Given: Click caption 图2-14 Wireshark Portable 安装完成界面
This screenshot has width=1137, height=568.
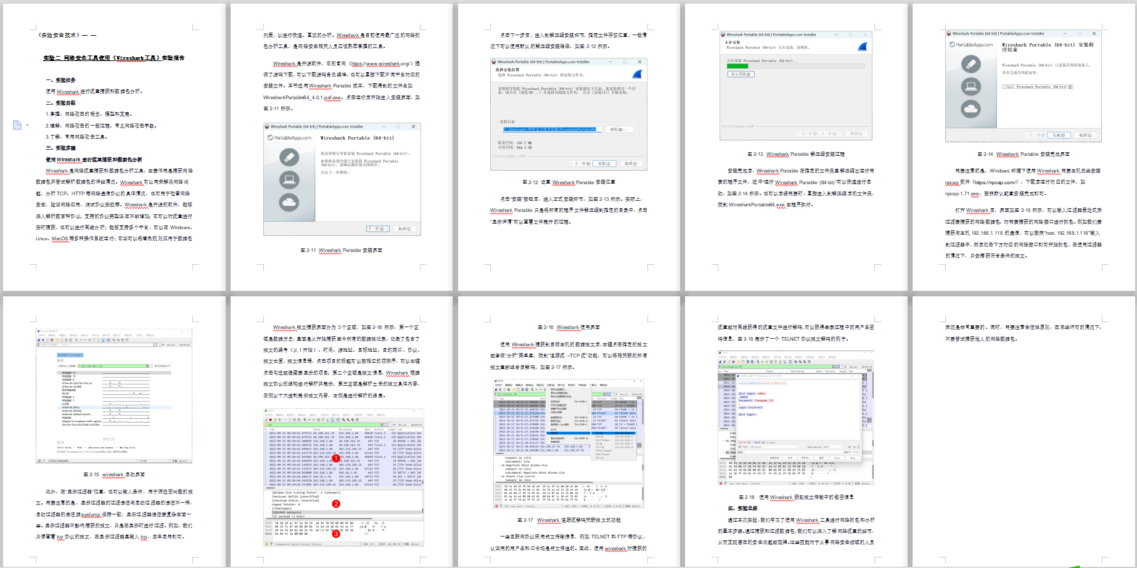Looking at the screenshot, I should coord(1024,154).
